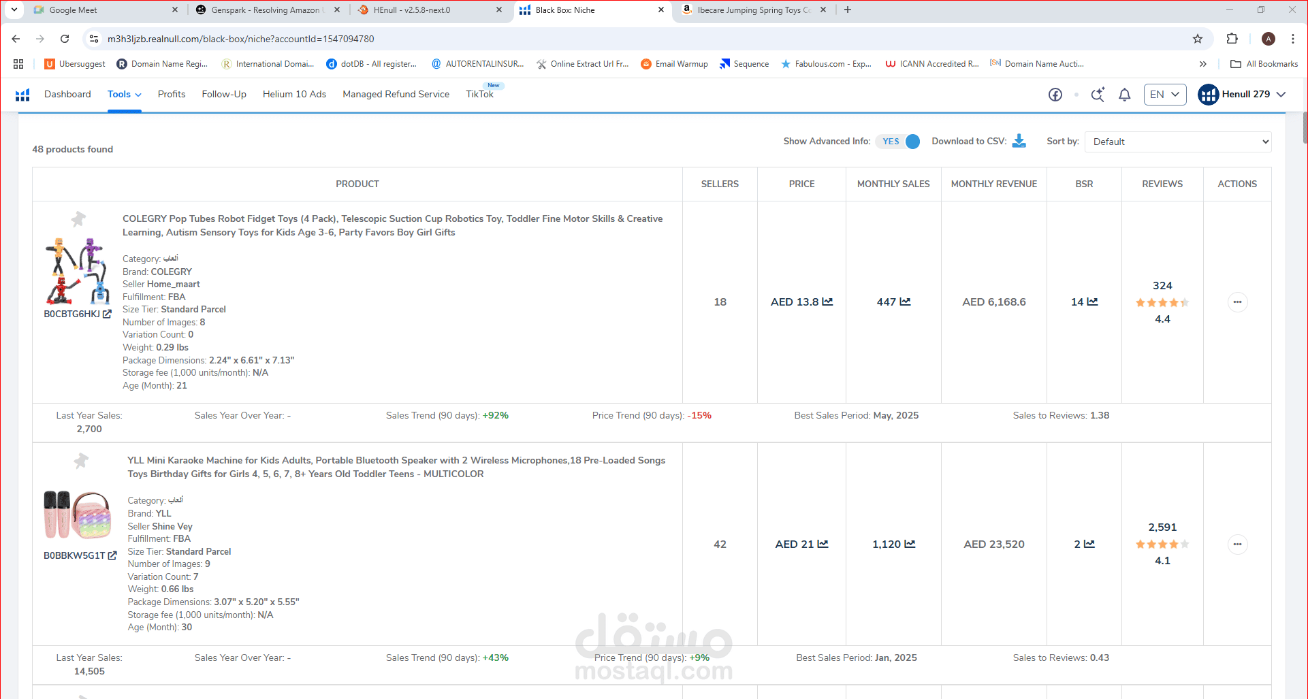Open Chrome profile avatar A
This screenshot has width=1308, height=699.
coord(1268,39)
